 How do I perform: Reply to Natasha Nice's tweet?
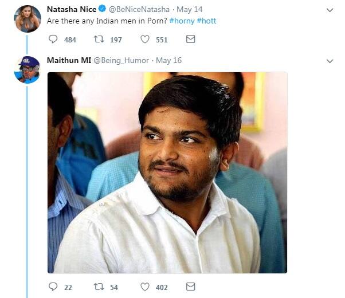coord(53,40)
